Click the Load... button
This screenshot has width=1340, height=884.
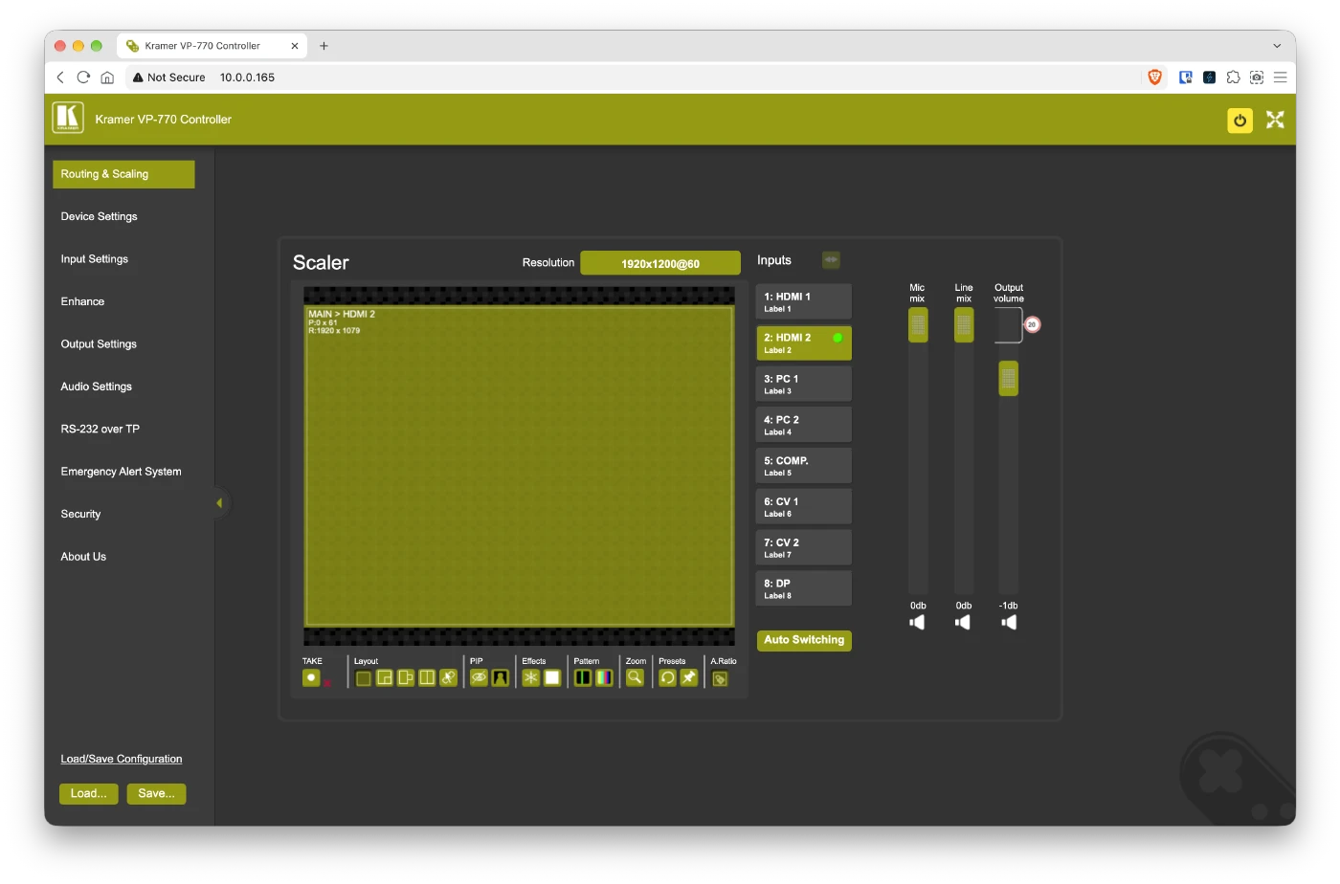point(88,794)
